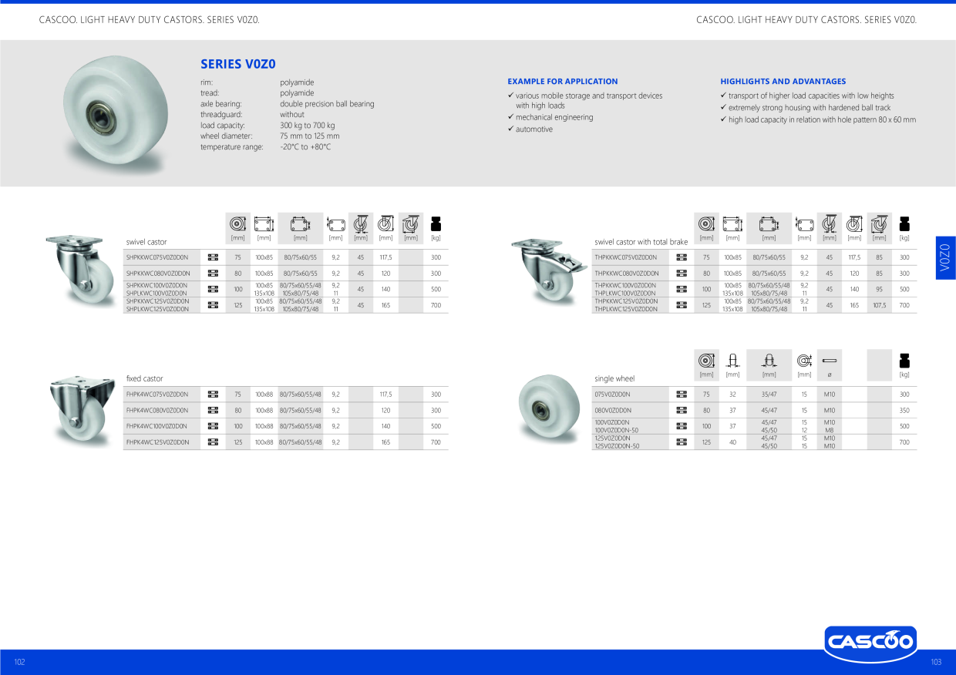The height and width of the screenshot is (675, 956).
Task: Click the 'swivel castor with total brake' title
Action: (x=641, y=242)
